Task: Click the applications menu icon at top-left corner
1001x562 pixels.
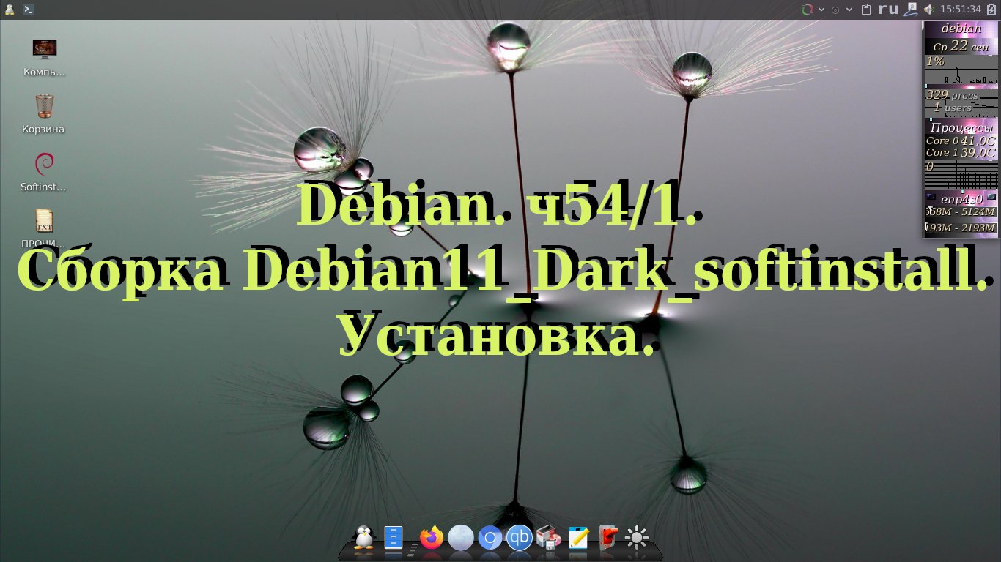Action: pos(8,10)
